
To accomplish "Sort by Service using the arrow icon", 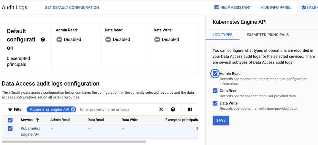I will point(37,120).
